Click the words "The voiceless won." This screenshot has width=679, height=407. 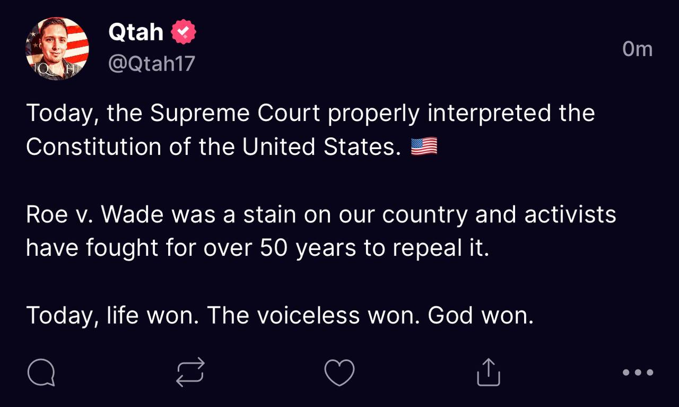point(312,316)
